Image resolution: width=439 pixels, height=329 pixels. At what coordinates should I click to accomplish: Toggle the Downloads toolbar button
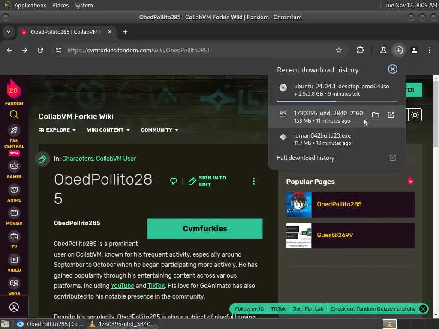click(399, 50)
